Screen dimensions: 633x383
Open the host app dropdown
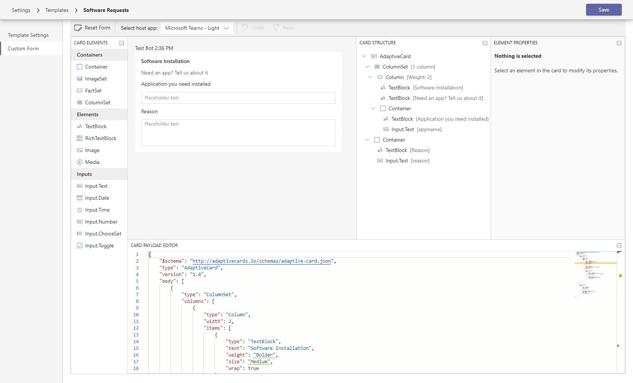click(197, 28)
